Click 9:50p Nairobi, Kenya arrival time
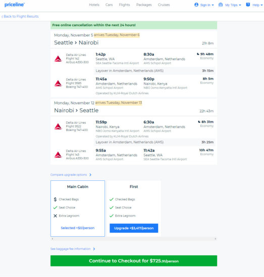This screenshot has height=277, width=264. [x=149, y=79]
